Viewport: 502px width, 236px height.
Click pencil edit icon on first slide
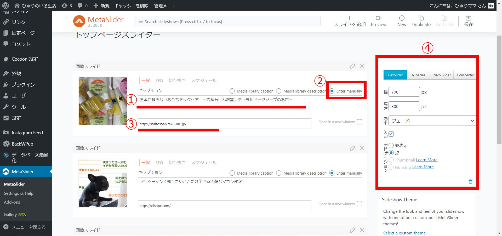(352, 66)
